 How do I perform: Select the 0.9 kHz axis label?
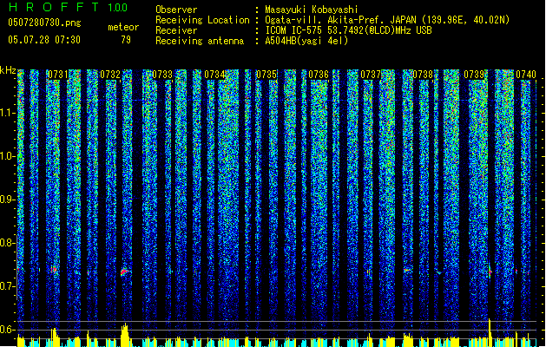tap(8, 200)
